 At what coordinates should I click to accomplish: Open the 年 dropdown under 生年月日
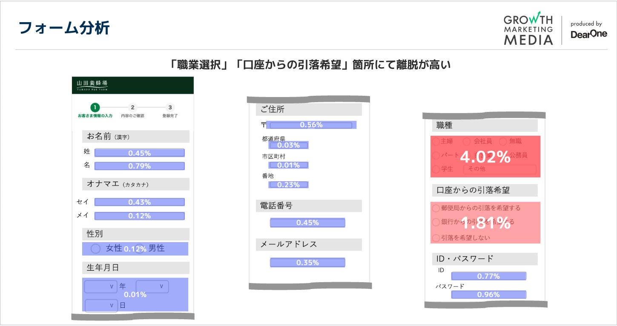pyautogui.click(x=101, y=286)
